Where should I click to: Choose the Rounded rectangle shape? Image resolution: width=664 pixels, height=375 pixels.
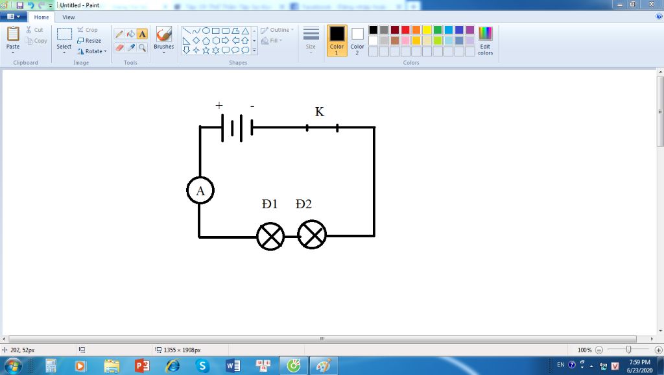point(225,31)
